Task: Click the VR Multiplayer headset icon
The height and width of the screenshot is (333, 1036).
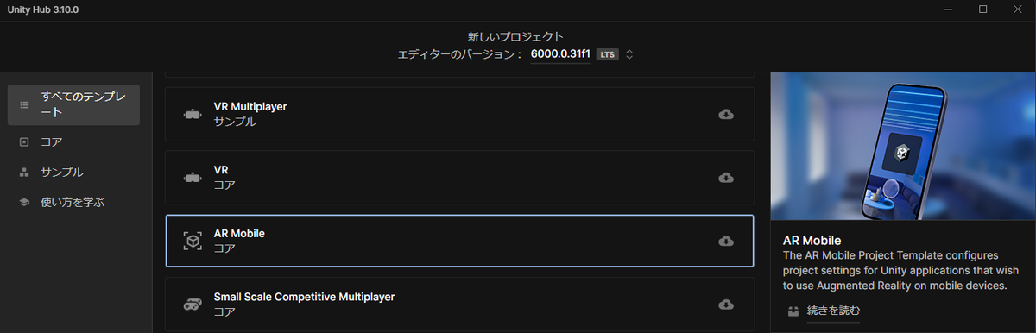Action: pyautogui.click(x=193, y=115)
